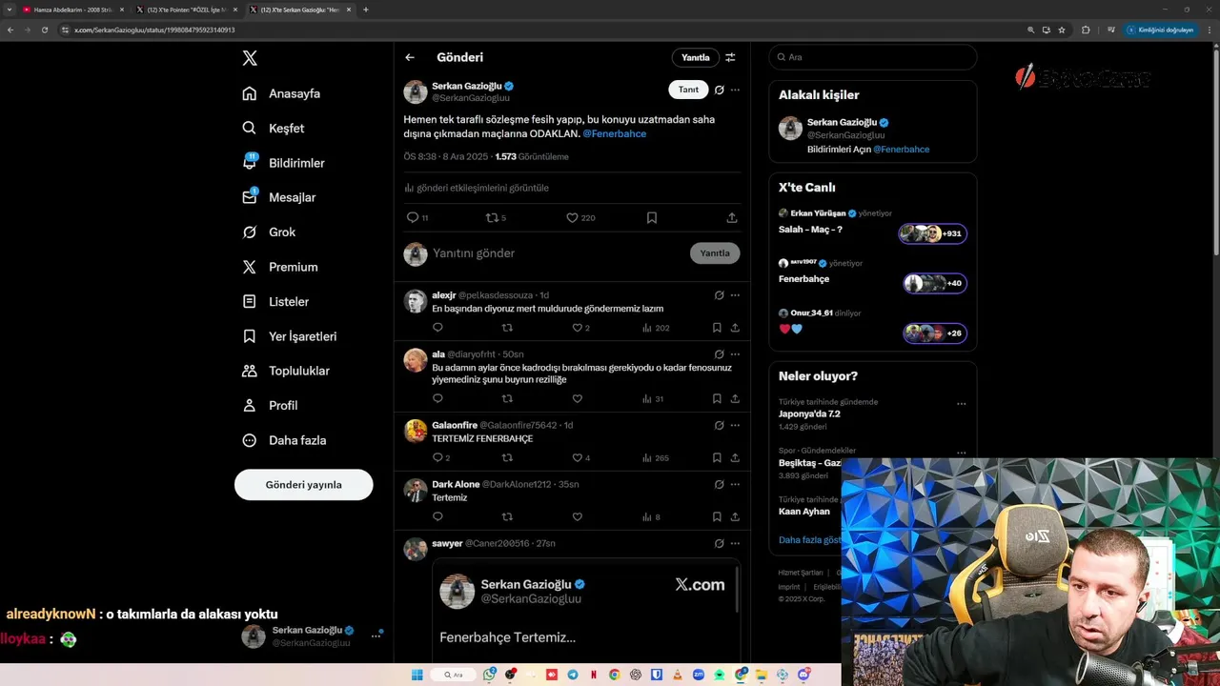Open the Windows Start menu

[x=417, y=675]
